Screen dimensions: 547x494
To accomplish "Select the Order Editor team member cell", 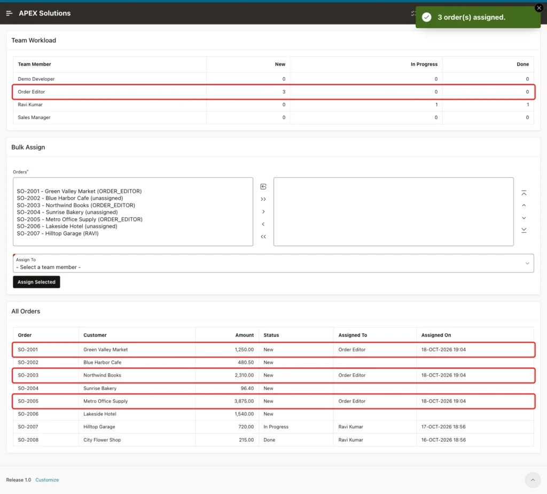I will [x=32, y=92].
